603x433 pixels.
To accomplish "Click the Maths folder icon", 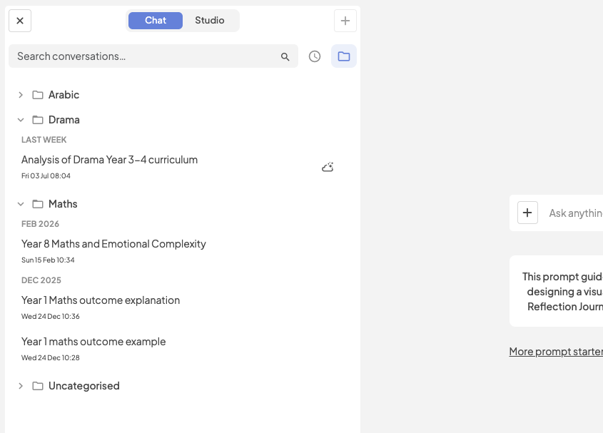I will point(38,204).
